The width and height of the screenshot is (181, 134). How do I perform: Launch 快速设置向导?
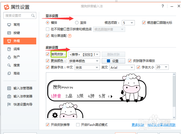coord(20,104)
